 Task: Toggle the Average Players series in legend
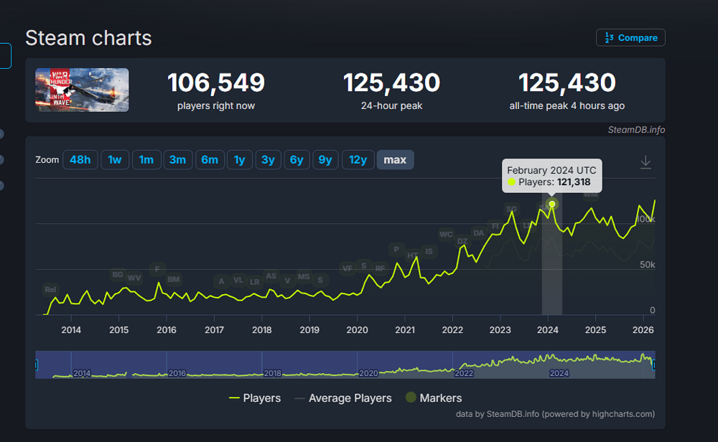click(343, 398)
